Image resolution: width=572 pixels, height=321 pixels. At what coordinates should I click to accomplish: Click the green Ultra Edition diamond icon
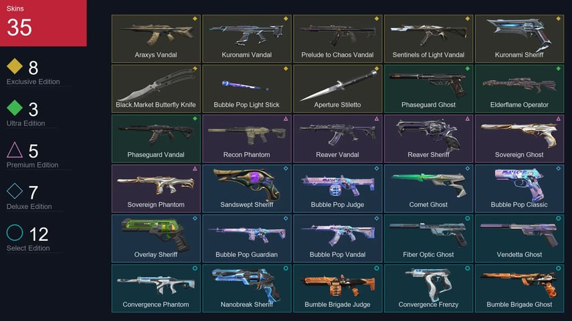pyautogui.click(x=15, y=107)
